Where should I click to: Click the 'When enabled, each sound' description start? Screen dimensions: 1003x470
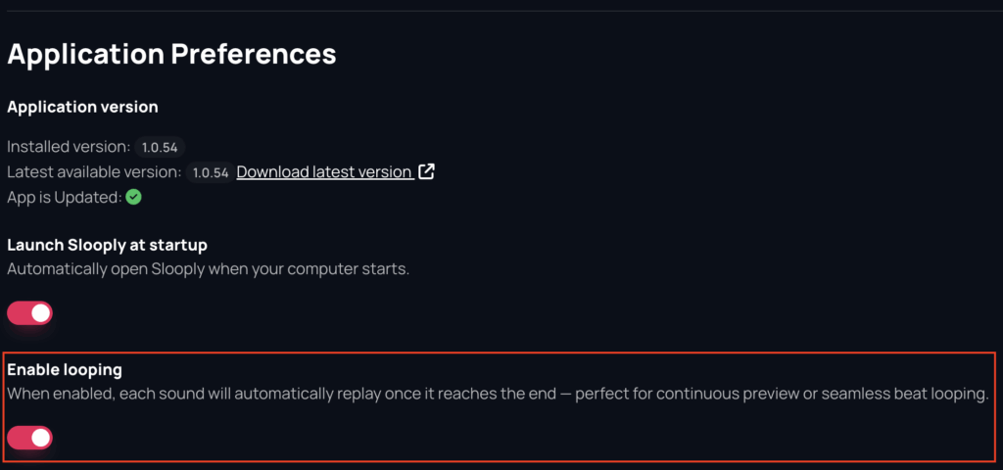pos(98,394)
